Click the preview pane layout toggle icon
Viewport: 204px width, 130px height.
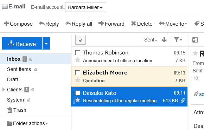click(195, 40)
